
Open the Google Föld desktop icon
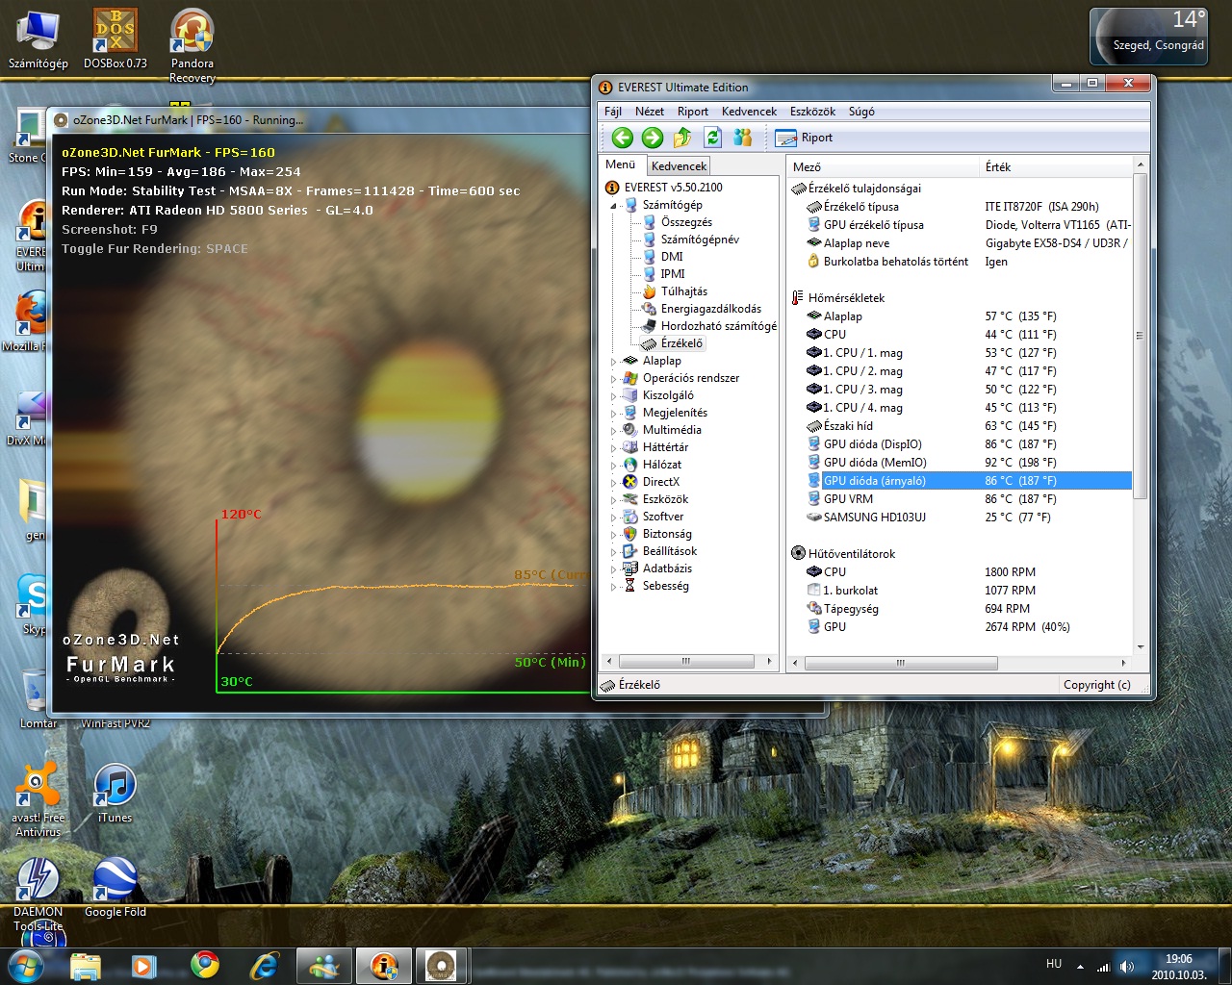pyautogui.click(x=115, y=887)
